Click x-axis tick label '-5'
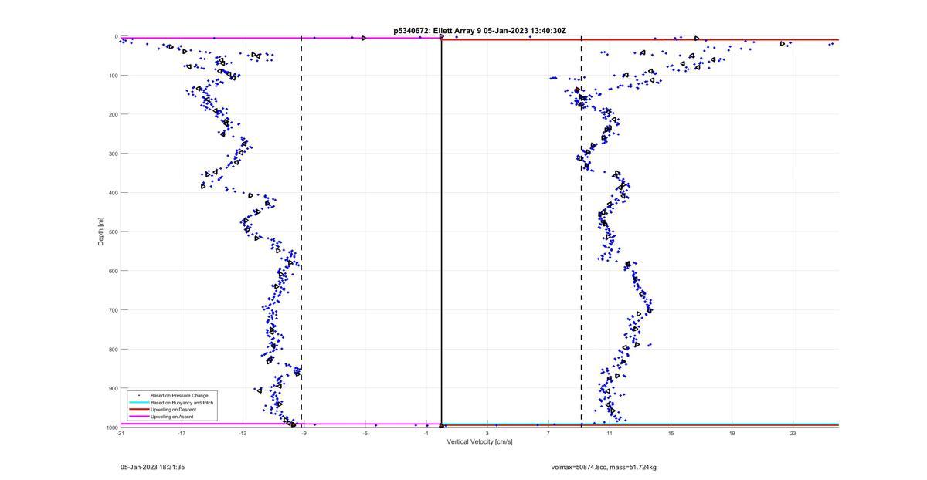 [x=365, y=433]
